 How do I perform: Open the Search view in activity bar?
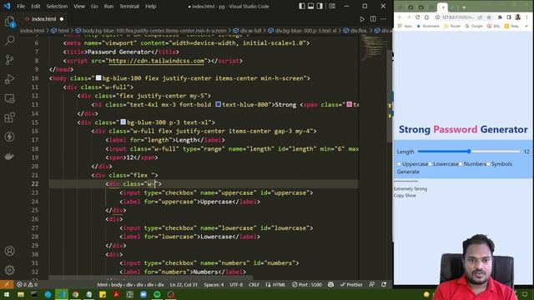9,41
